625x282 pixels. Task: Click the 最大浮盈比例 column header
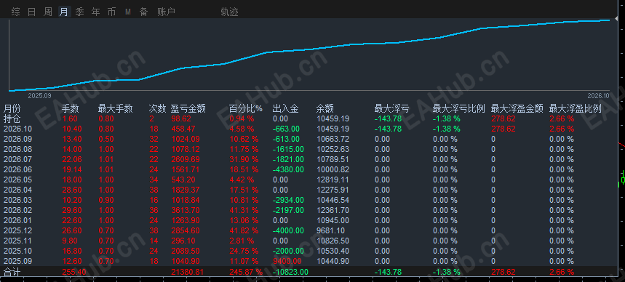coord(576,108)
